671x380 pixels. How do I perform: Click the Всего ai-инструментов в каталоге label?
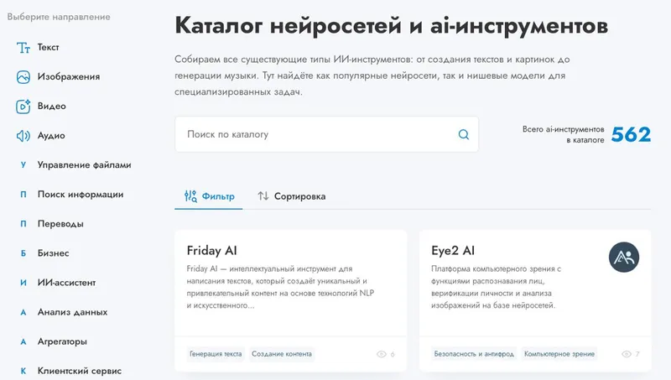tap(563, 134)
